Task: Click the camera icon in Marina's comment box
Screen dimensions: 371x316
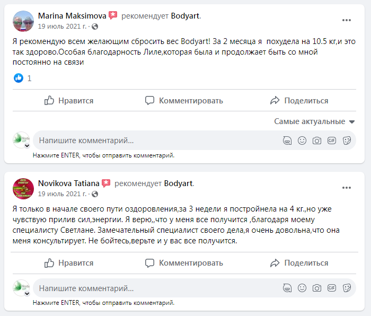Action: [317, 141]
